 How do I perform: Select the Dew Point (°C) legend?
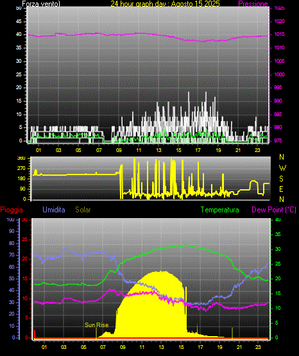274,210
